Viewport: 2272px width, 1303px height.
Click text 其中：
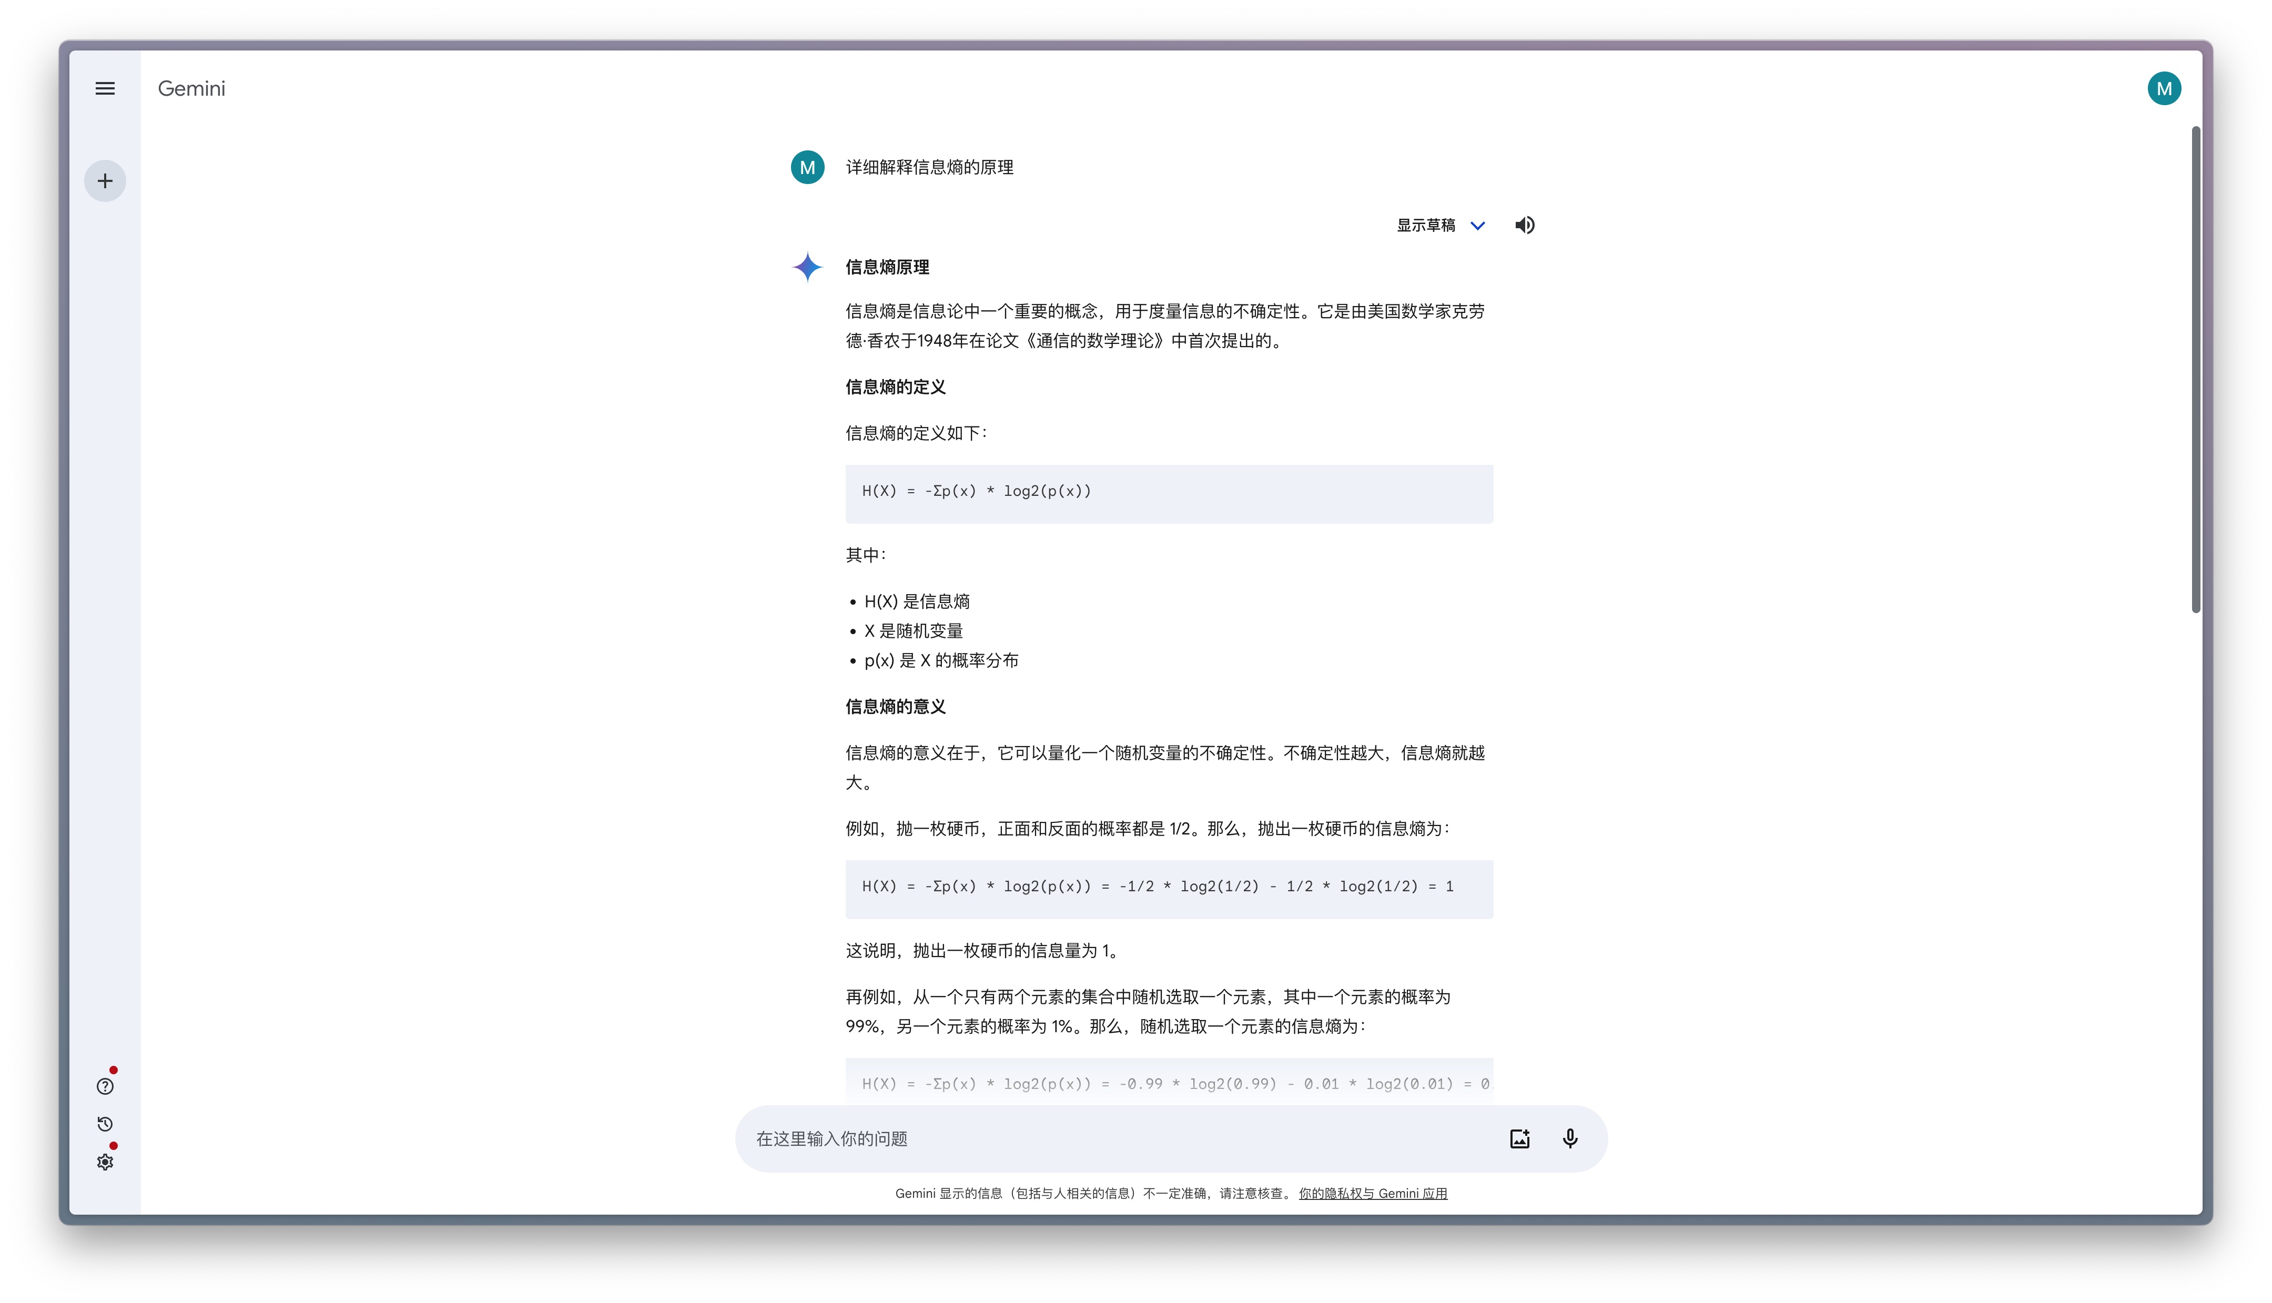click(865, 555)
